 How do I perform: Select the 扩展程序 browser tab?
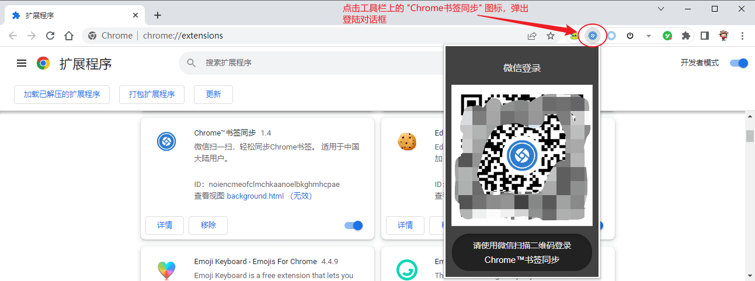coord(73,15)
